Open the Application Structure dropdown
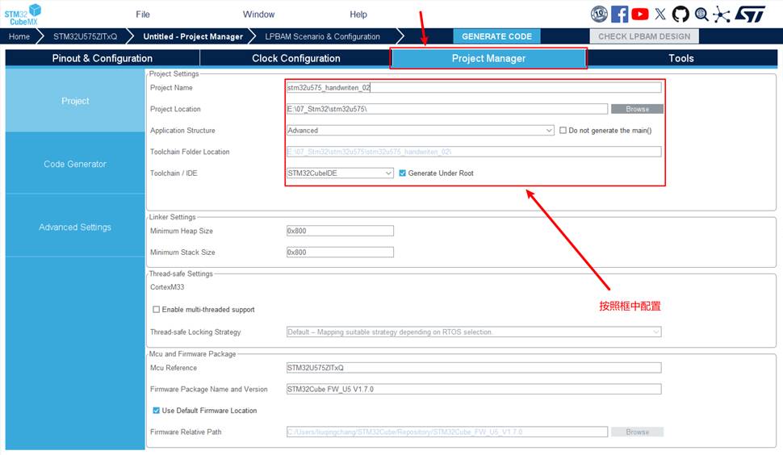The image size is (783, 455). (x=420, y=130)
